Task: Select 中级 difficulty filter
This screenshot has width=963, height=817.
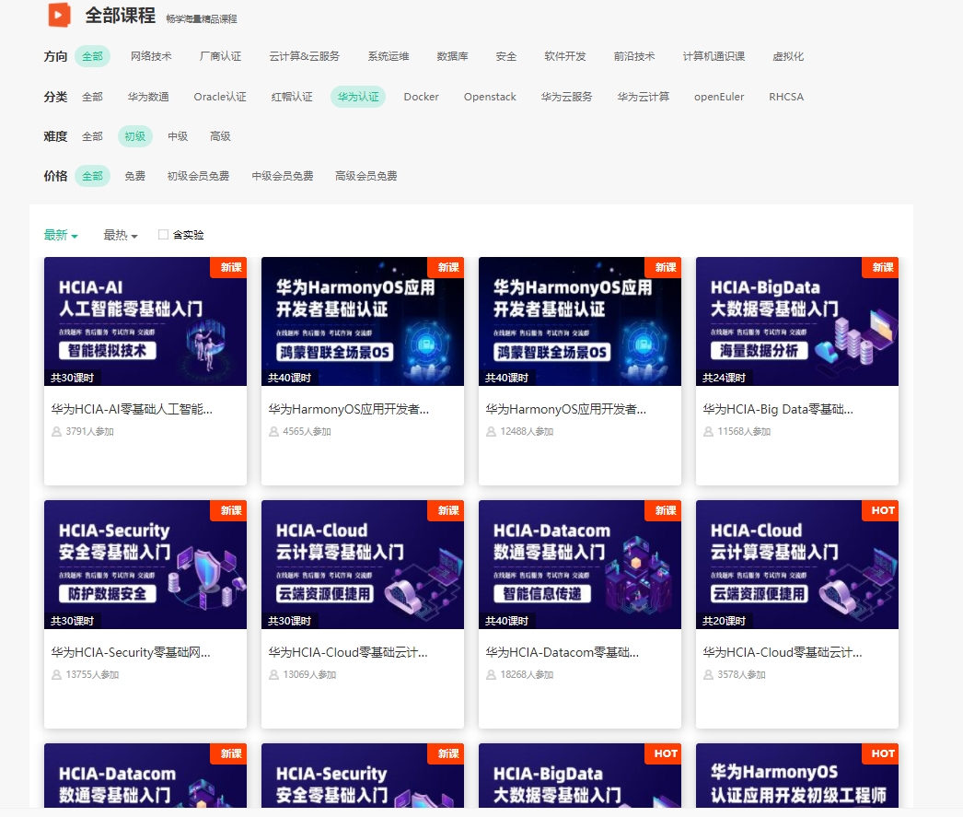Action: (178, 136)
